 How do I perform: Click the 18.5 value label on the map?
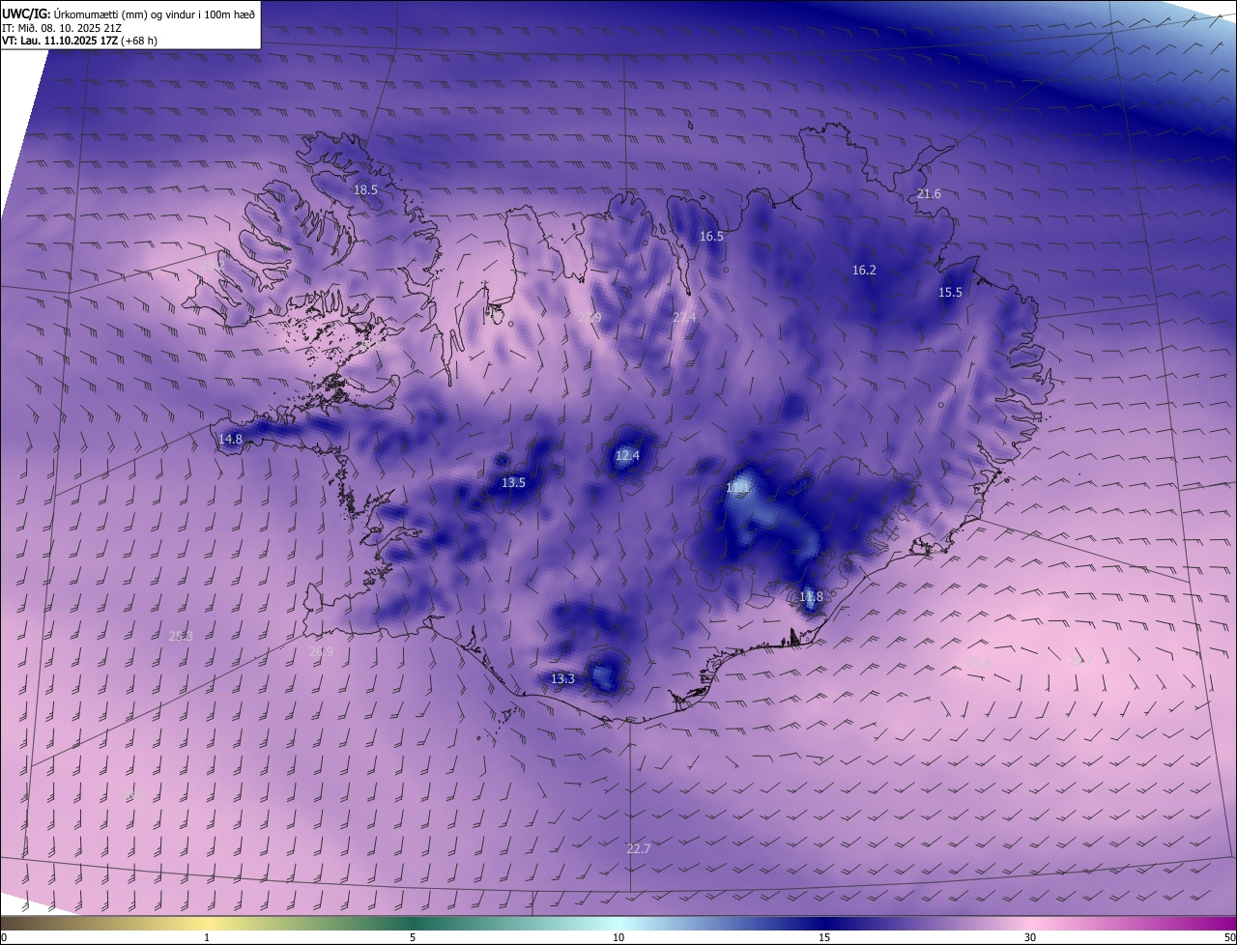pyautogui.click(x=365, y=190)
